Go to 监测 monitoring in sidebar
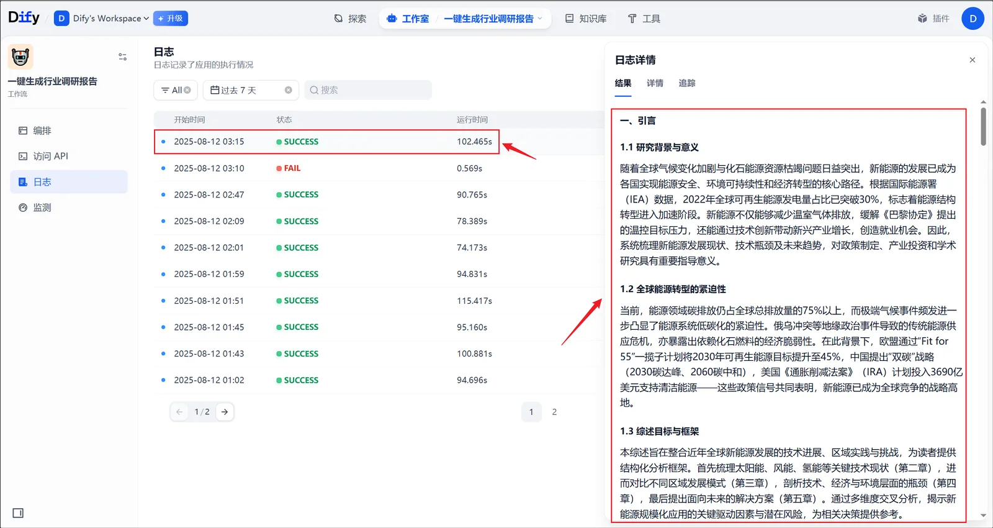This screenshot has width=993, height=528. point(69,207)
